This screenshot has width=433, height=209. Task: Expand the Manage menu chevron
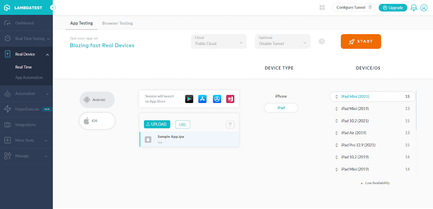point(46,156)
